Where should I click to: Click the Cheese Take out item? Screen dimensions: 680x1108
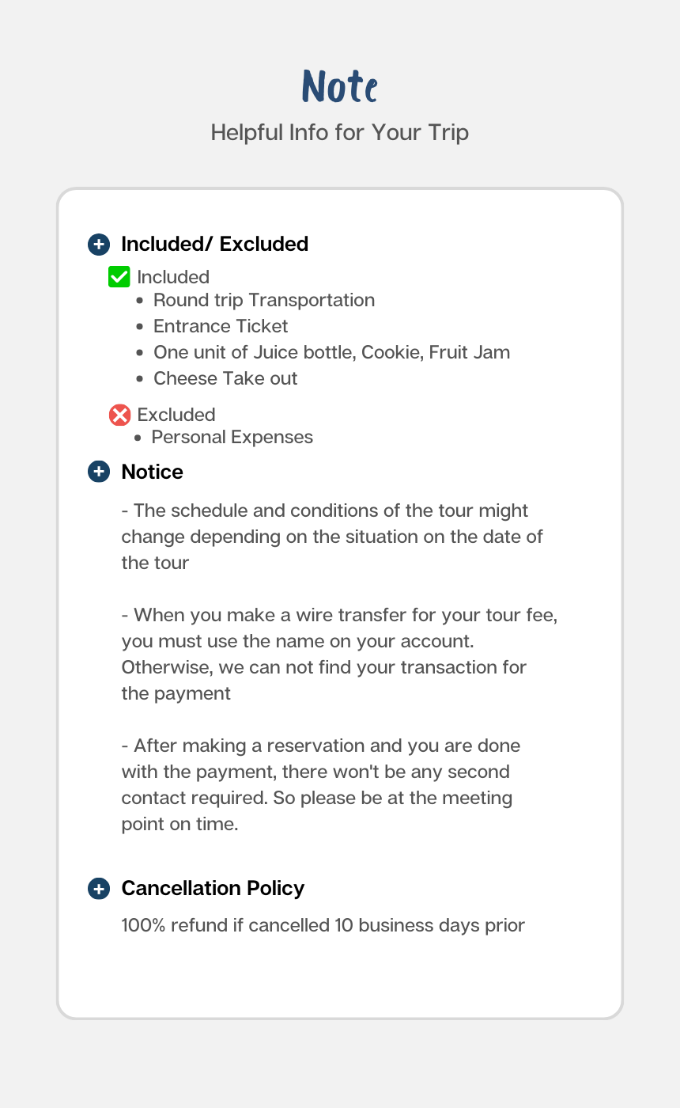(225, 378)
